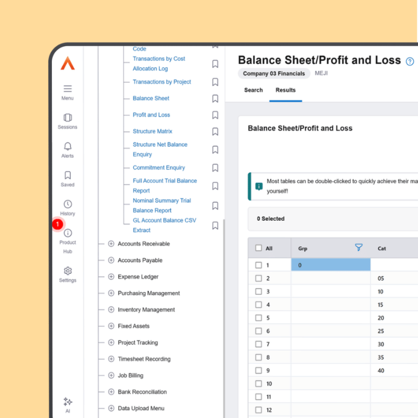
Task: Expand the Accounts Receivable node
Action: click(111, 244)
